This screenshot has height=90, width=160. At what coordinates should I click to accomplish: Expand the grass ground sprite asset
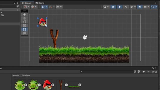(80, 85)
